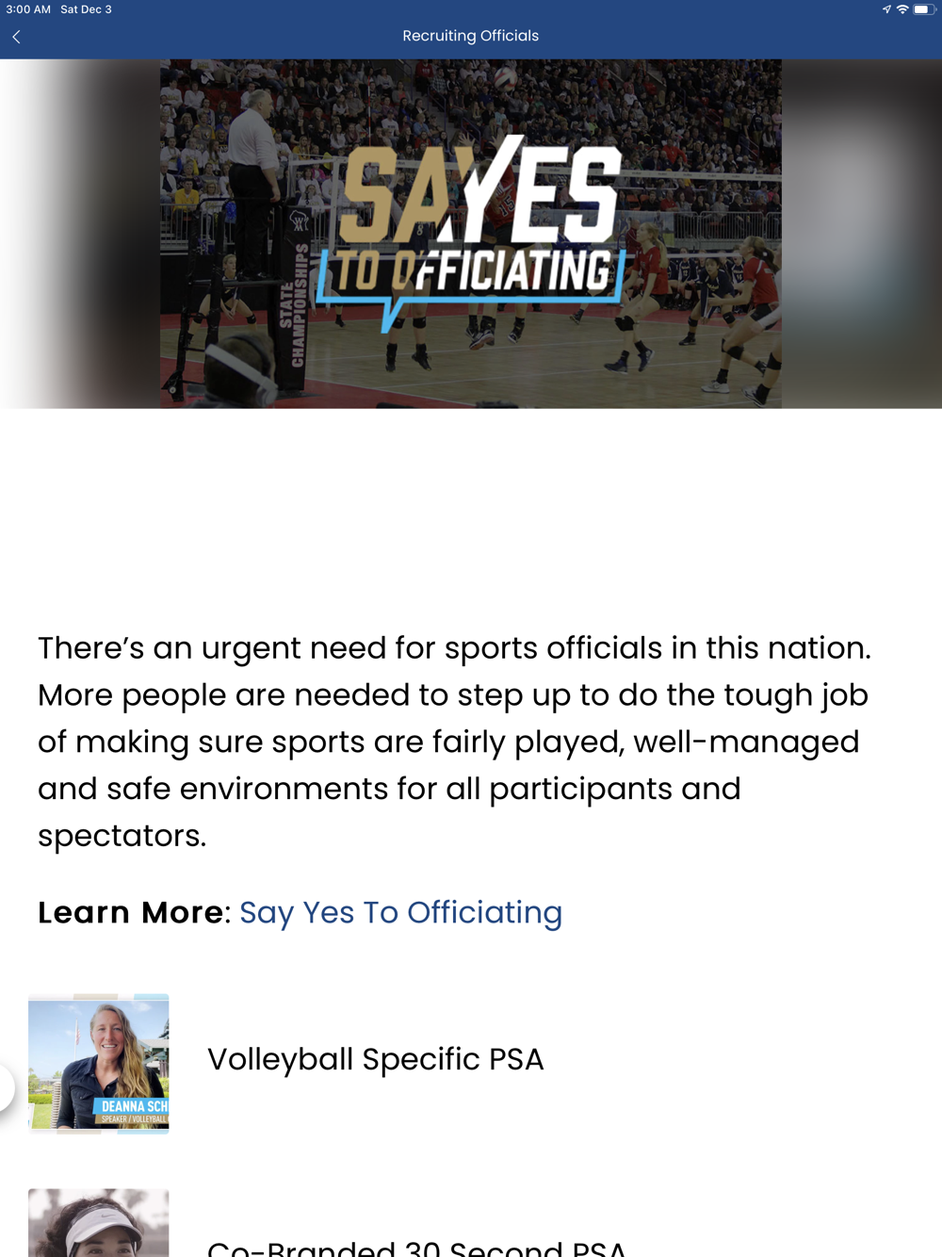Open the Volleyball Specific PSA thumbnail
Image resolution: width=942 pixels, height=1257 pixels.
99,1063
